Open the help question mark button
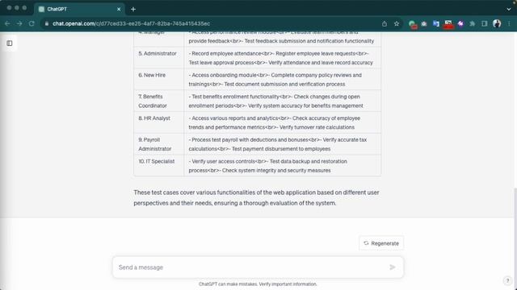The image size is (517, 290). (507, 280)
